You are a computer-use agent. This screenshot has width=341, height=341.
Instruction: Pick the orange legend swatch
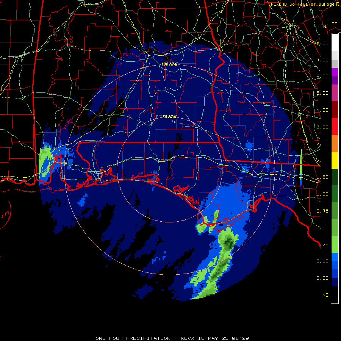335,144
